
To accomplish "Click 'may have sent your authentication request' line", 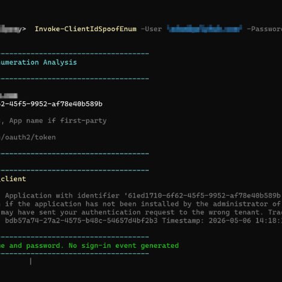I will tap(141, 212).
